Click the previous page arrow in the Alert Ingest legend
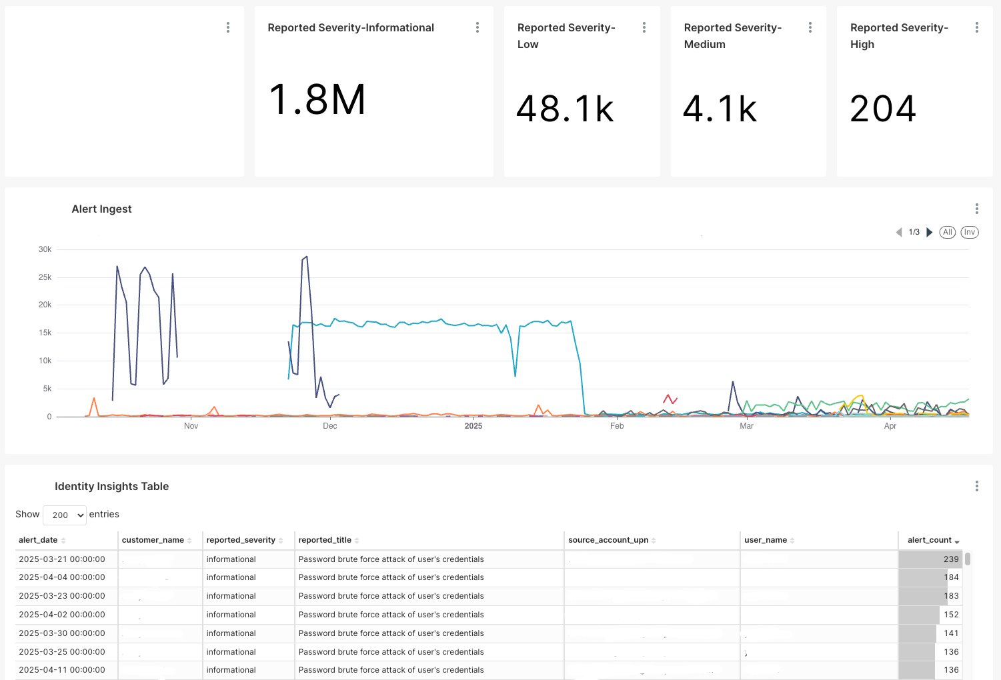Viewport: 1001px width, 680px height. (x=899, y=232)
